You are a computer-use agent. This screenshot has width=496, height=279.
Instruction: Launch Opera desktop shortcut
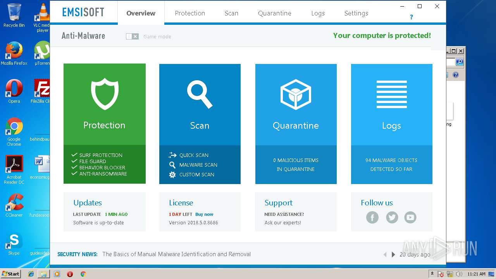[14, 91]
